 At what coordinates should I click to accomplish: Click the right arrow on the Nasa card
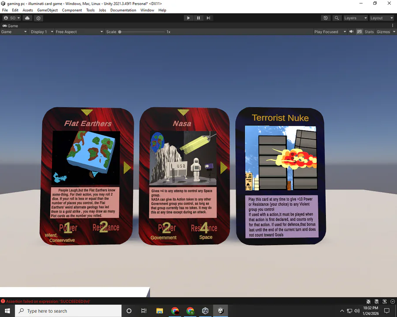pyautogui.click(x=224, y=168)
